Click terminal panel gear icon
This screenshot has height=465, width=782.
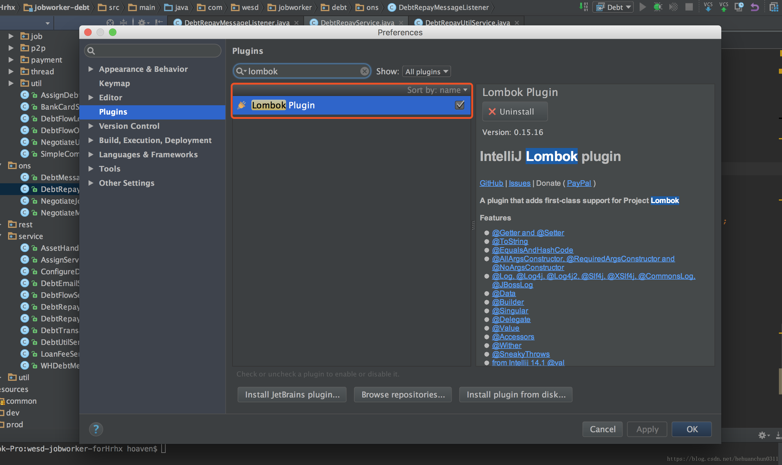point(763,435)
